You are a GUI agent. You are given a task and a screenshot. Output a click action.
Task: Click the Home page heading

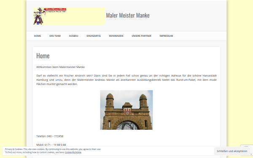[x=43, y=56]
